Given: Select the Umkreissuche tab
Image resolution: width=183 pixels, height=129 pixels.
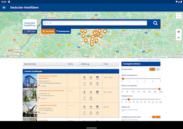Looking at the screenshot, I should (63, 31).
